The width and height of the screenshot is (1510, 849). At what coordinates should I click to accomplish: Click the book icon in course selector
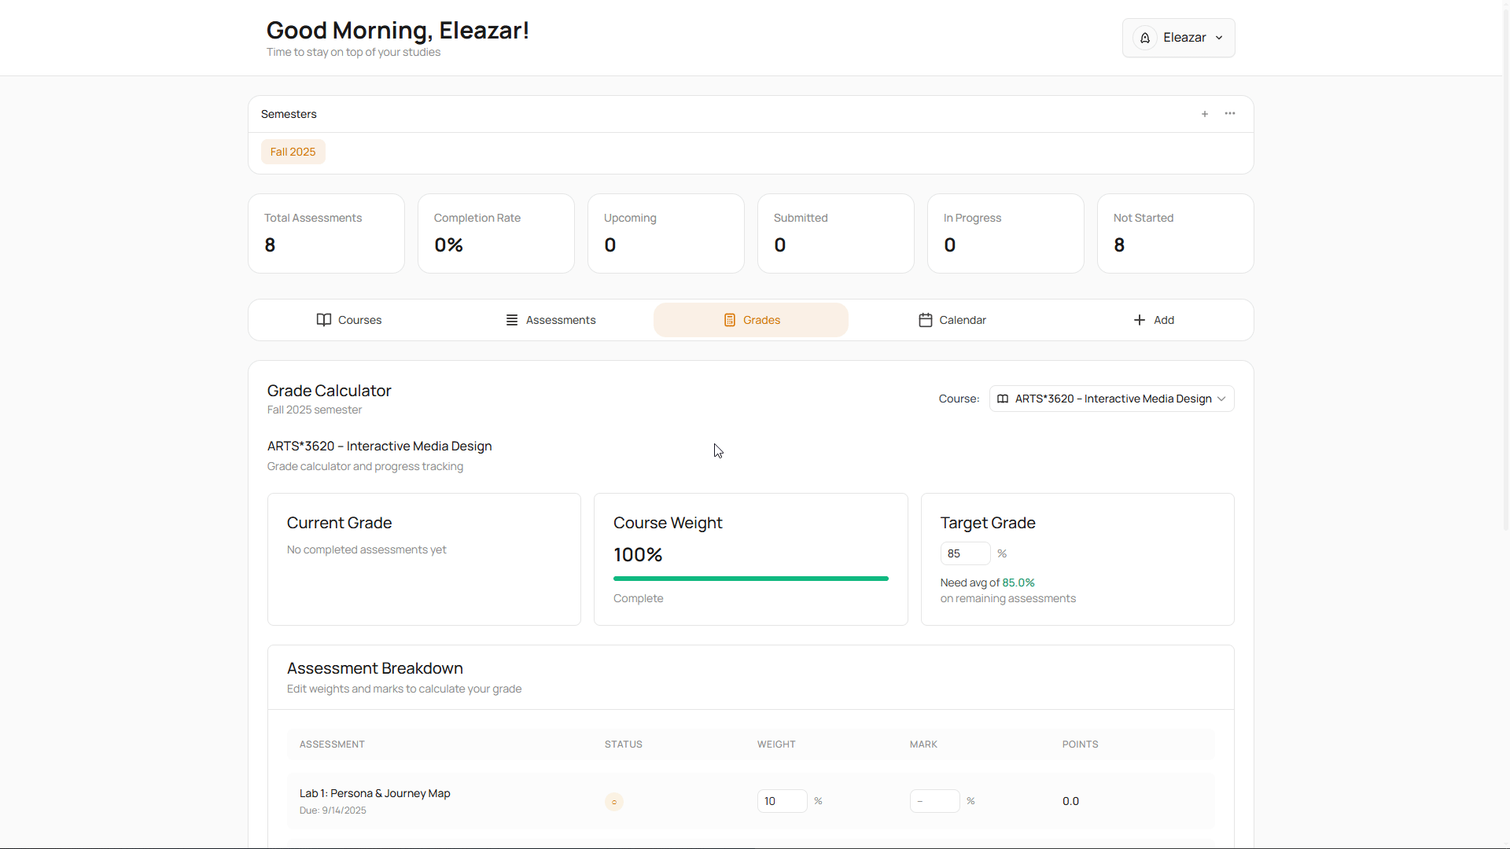[x=1003, y=399]
